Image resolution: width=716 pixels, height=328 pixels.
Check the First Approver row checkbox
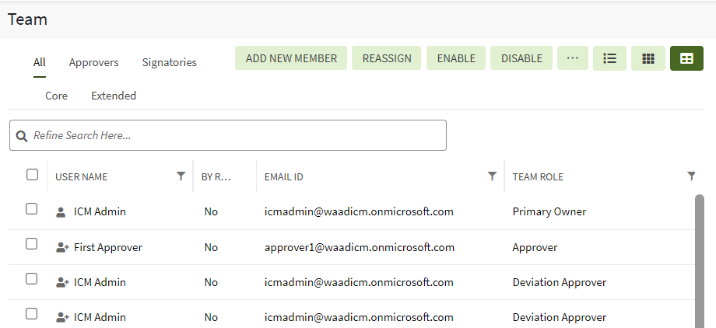[32, 244]
